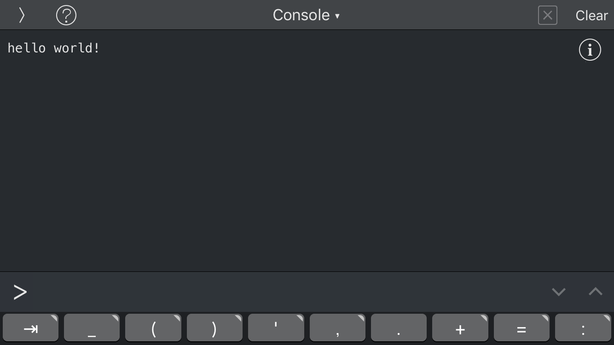Insert a tab with the tab key
614x345 pixels.
(x=30, y=328)
